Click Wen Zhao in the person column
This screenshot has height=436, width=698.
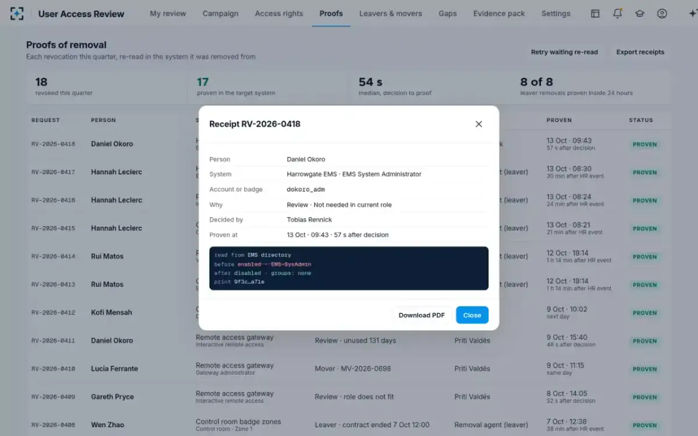click(x=108, y=425)
